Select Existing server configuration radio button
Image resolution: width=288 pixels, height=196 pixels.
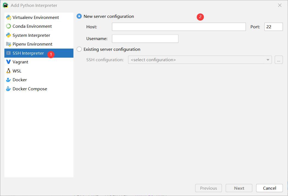pos(79,49)
